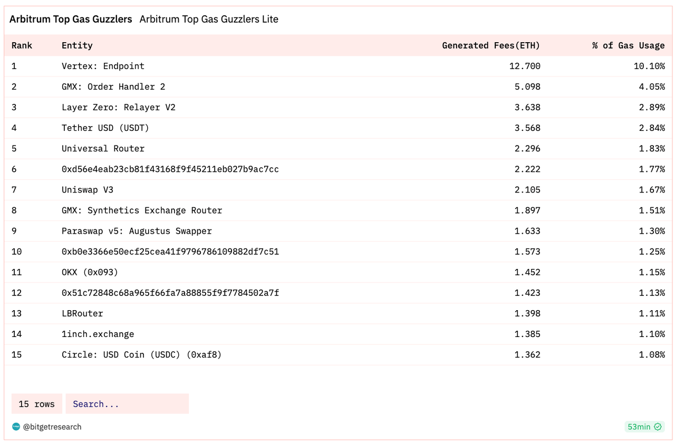Sort by Rank column header
The width and height of the screenshot is (675, 442).
pyautogui.click(x=22, y=45)
